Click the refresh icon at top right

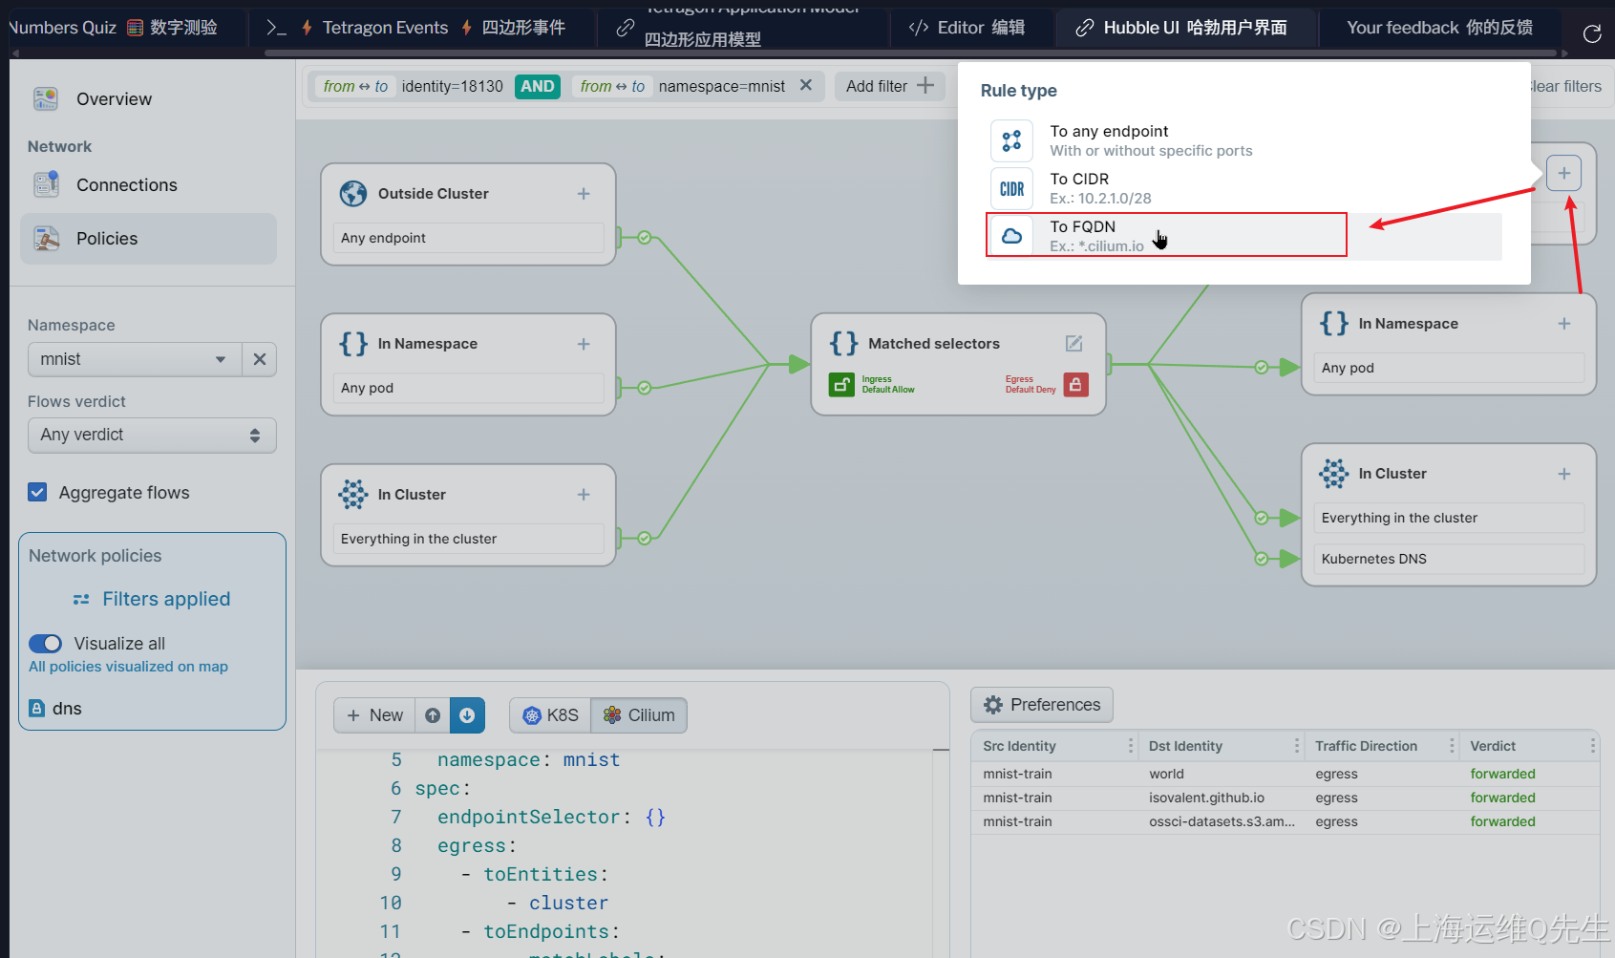(x=1592, y=33)
